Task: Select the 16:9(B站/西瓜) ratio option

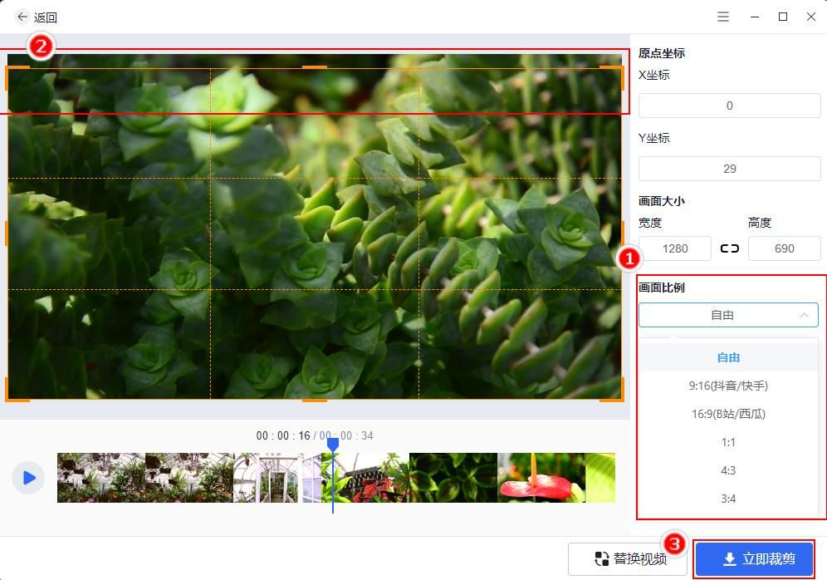Action: pos(728,414)
